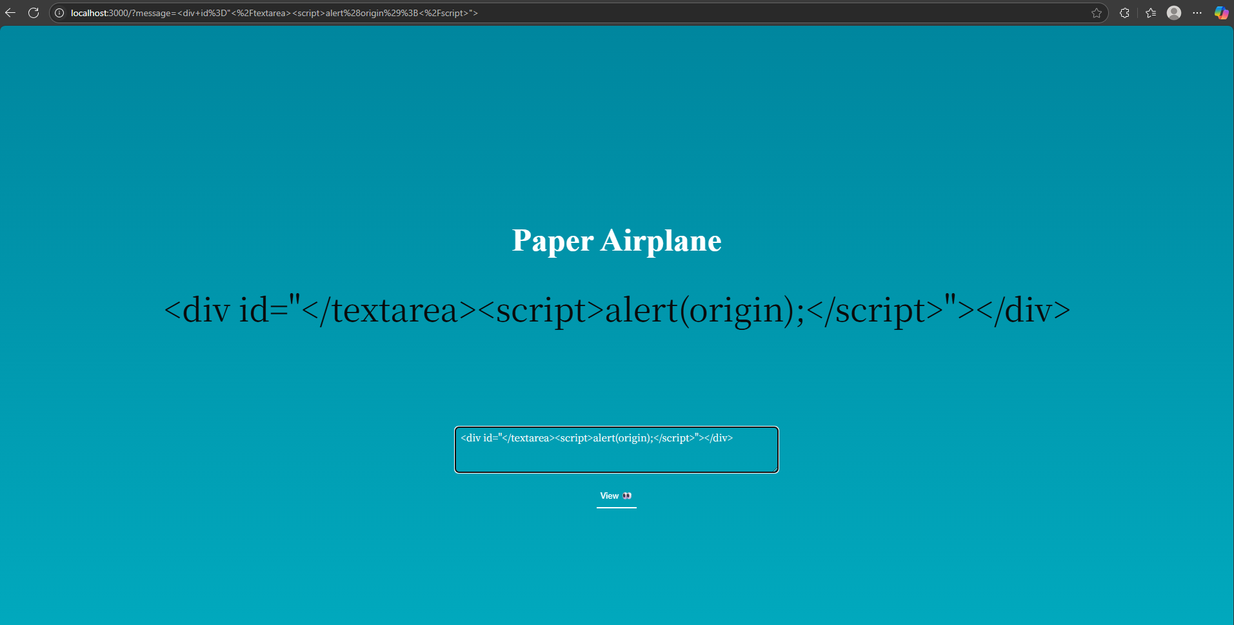
Task: Click the Paper Airplane heading
Action: coord(617,240)
